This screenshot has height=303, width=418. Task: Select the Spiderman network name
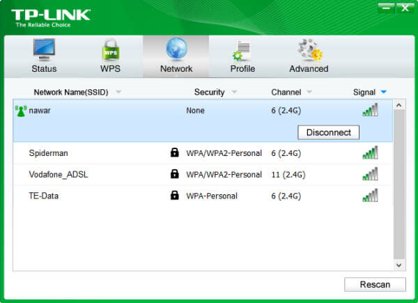pos(48,153)
